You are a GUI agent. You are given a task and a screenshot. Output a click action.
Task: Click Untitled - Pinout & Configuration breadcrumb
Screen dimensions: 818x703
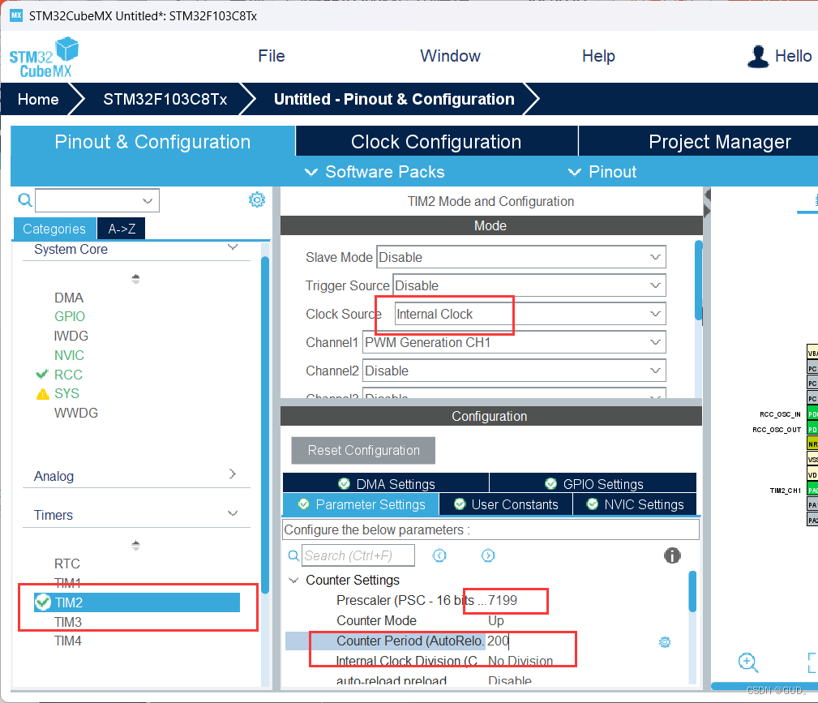tap(394, 99)
